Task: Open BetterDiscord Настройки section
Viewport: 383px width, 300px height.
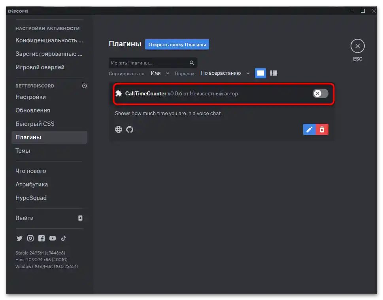Action: pos(49,97)
